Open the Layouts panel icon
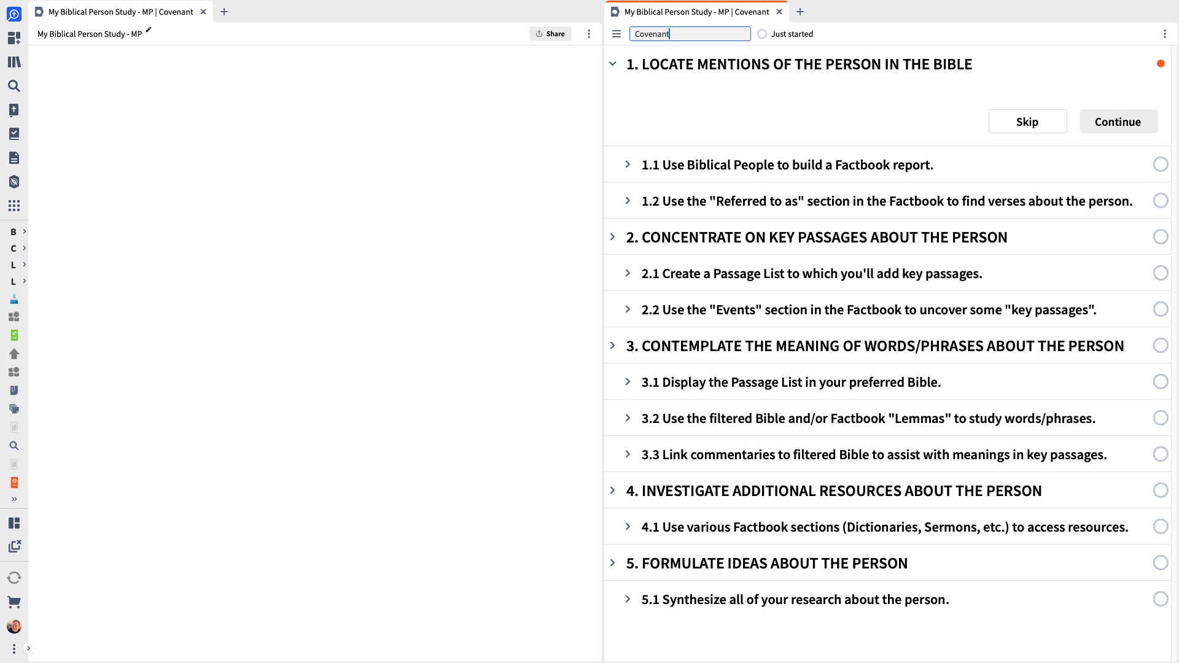 point(14,523)
